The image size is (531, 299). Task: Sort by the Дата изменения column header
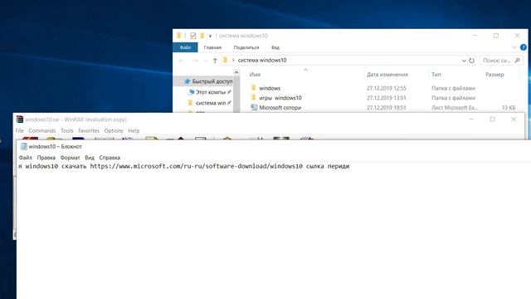coord(387,75)
